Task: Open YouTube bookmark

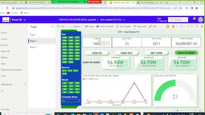Action: [12, 13]
